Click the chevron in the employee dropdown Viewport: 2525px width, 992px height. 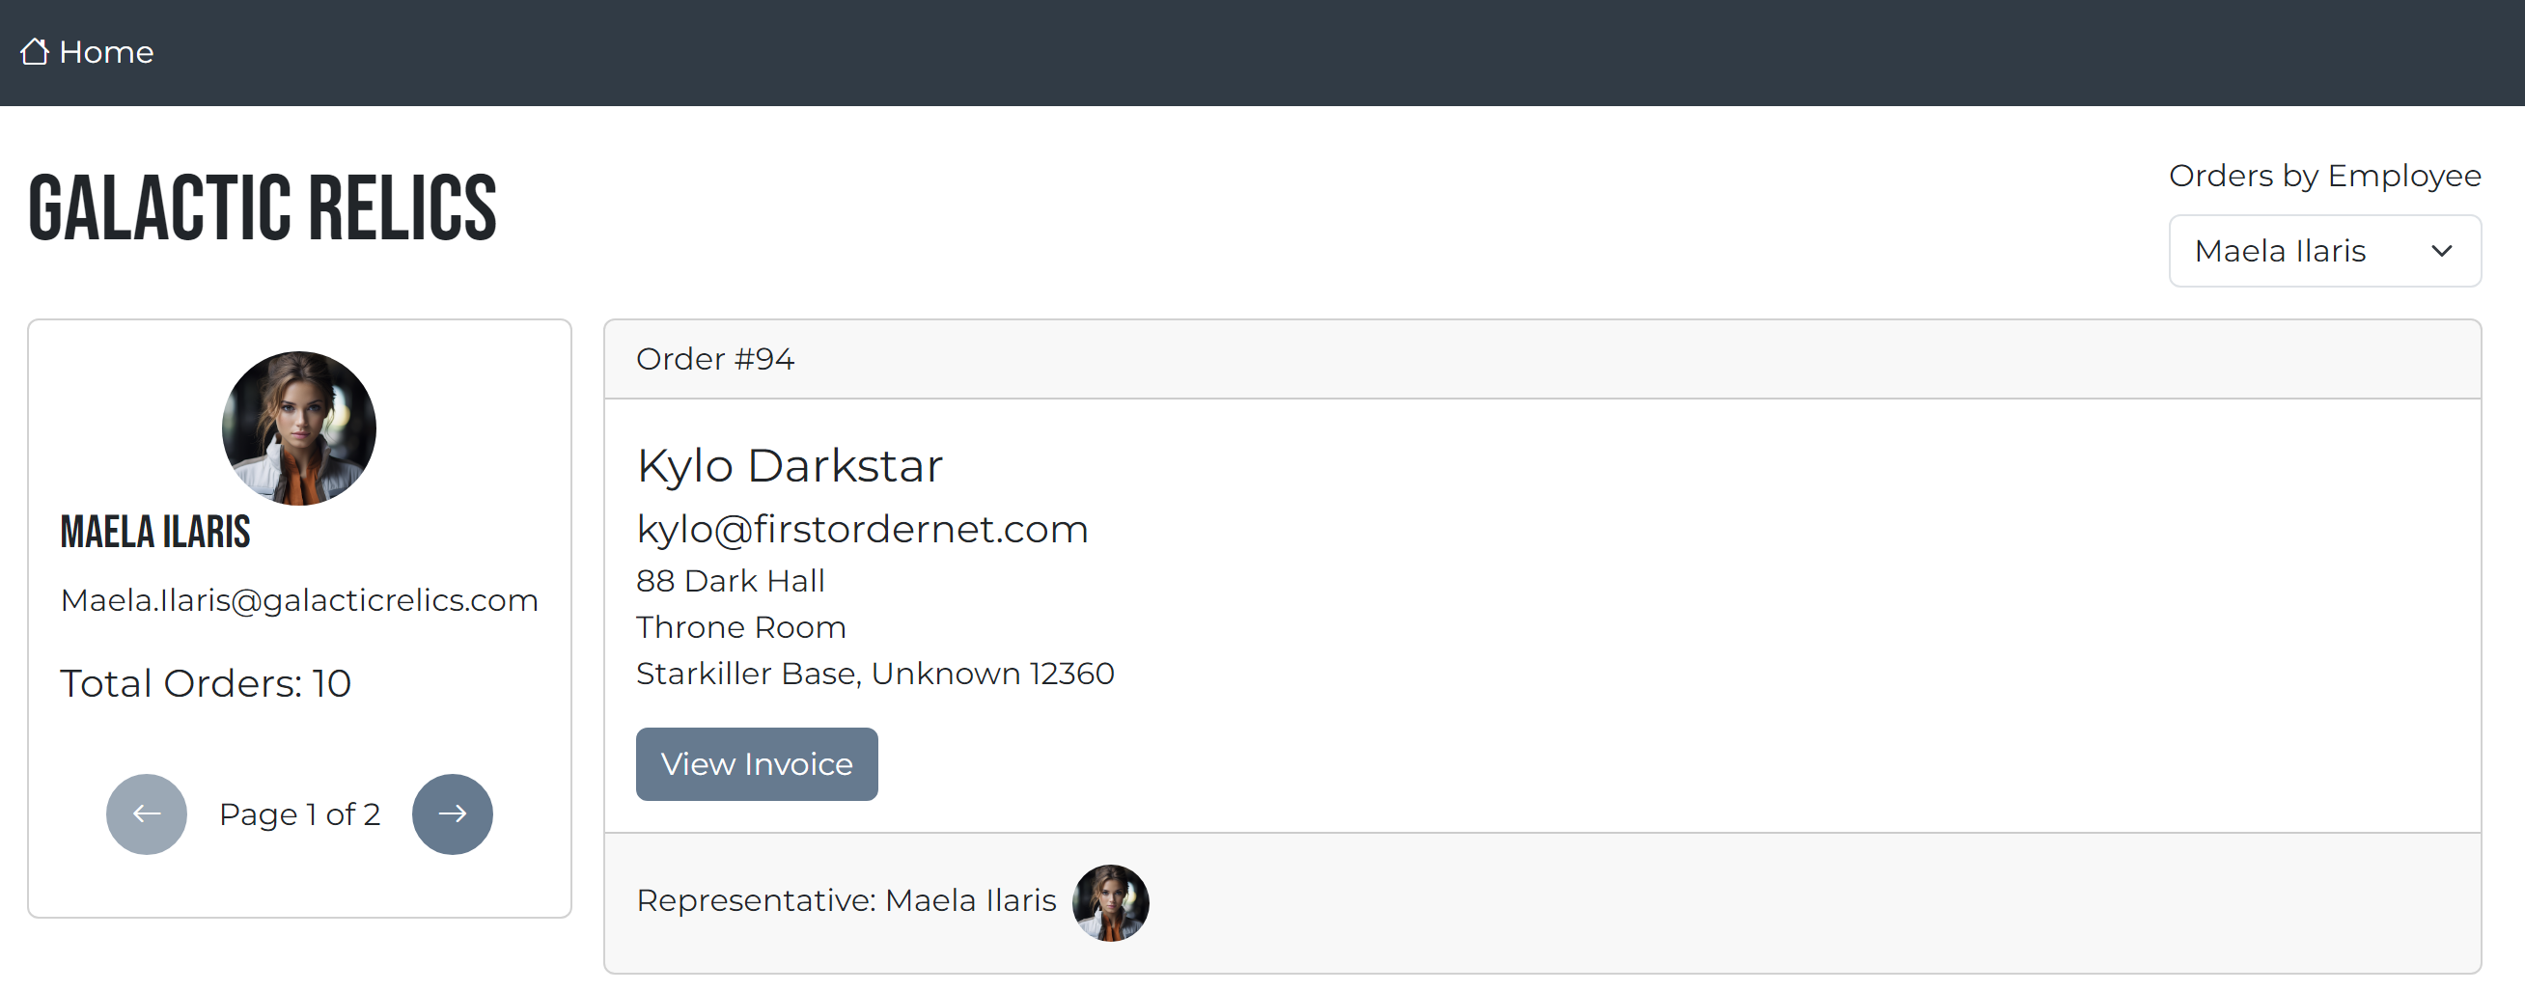pyautogui.click(x=2441, y=251)
